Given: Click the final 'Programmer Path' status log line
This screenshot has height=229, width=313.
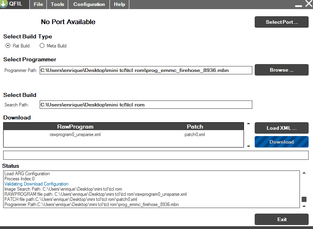Looking at the screenshot, I should [x=91, y=204].
